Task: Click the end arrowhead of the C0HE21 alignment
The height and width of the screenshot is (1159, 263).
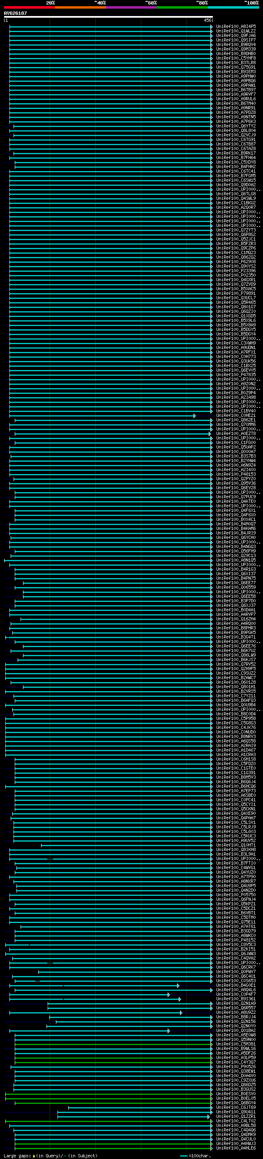Action: point(195,415)
